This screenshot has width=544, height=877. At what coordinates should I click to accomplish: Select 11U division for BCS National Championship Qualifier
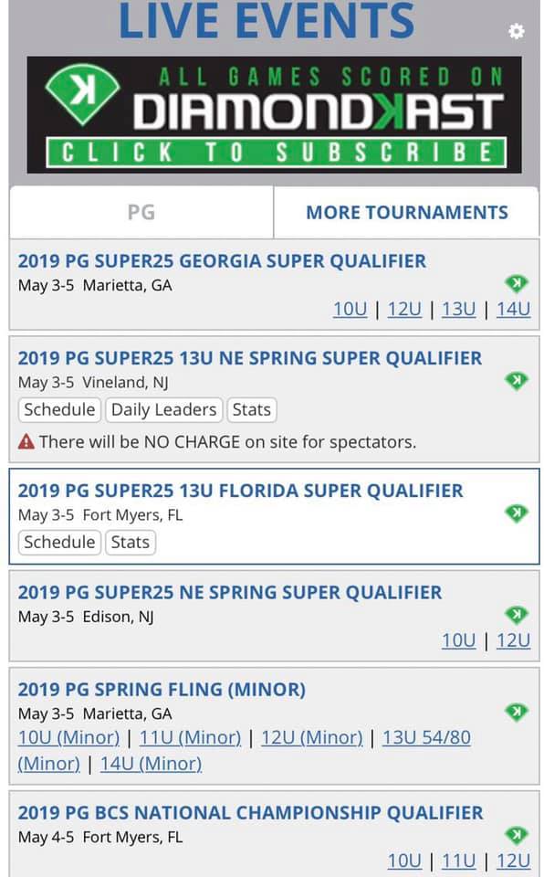tap(458, 861)
